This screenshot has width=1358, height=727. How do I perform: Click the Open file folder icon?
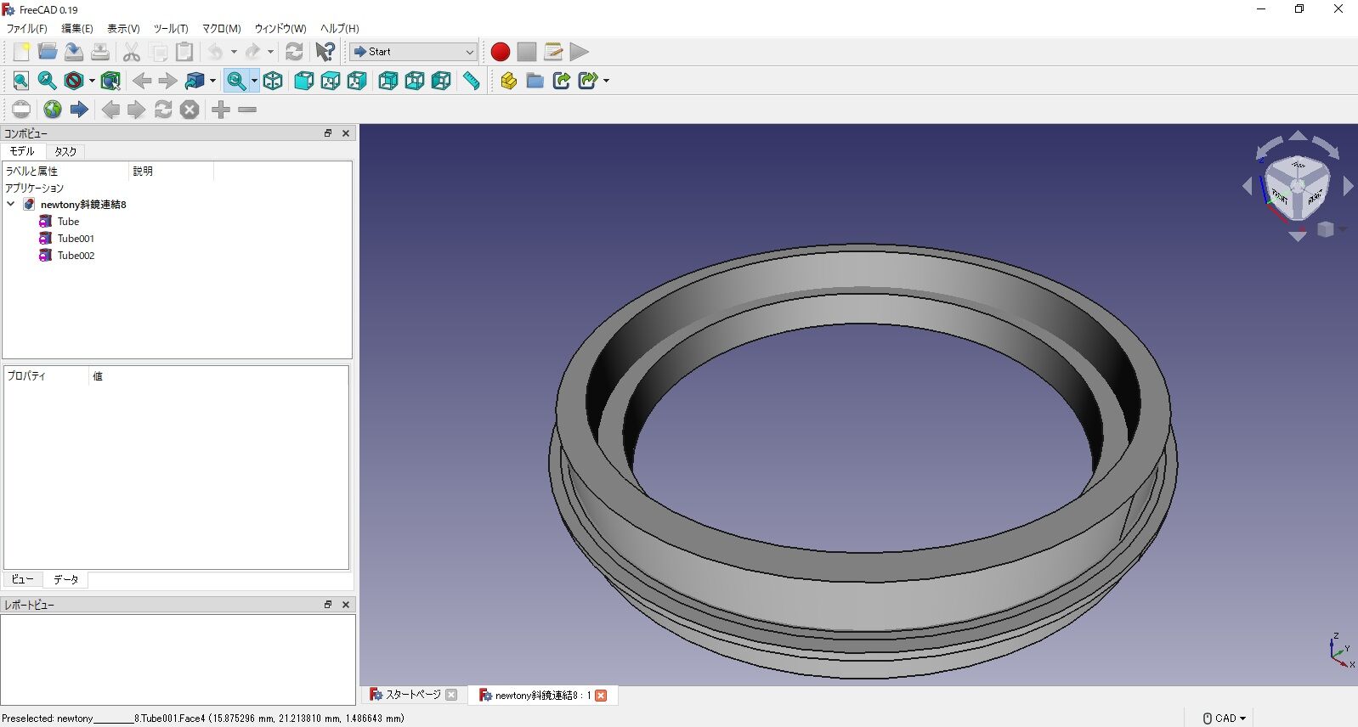pos(48,52)
